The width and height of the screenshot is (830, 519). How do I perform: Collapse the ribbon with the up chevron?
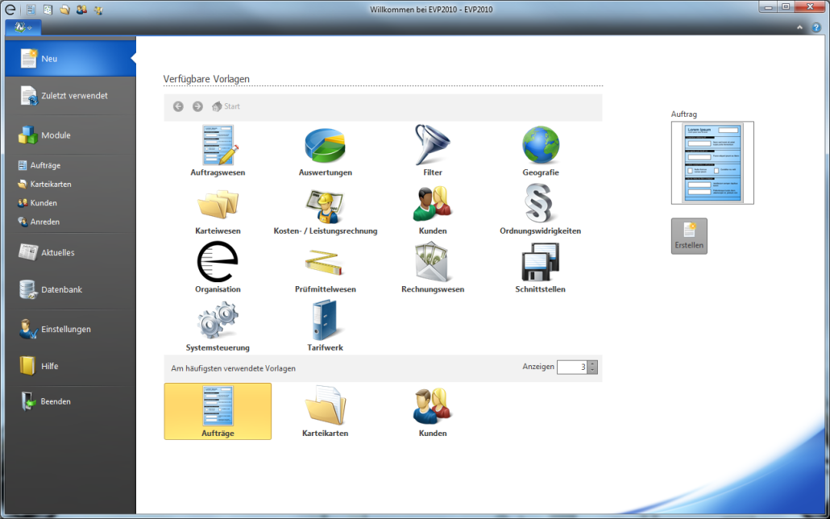pyautogui.click(x=800, y=27)
